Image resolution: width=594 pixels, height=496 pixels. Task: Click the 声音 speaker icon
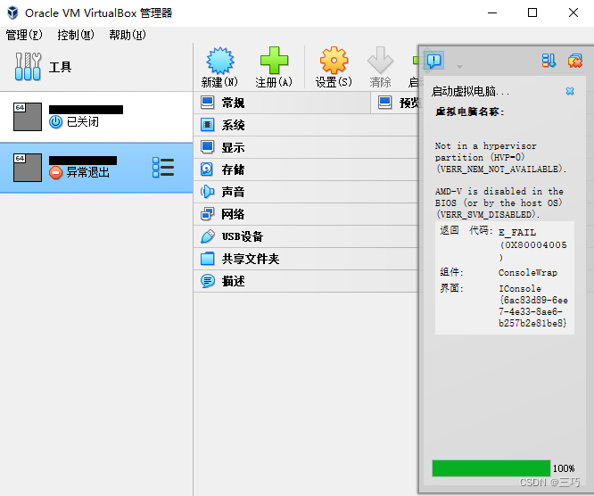[x=207, y=192]
